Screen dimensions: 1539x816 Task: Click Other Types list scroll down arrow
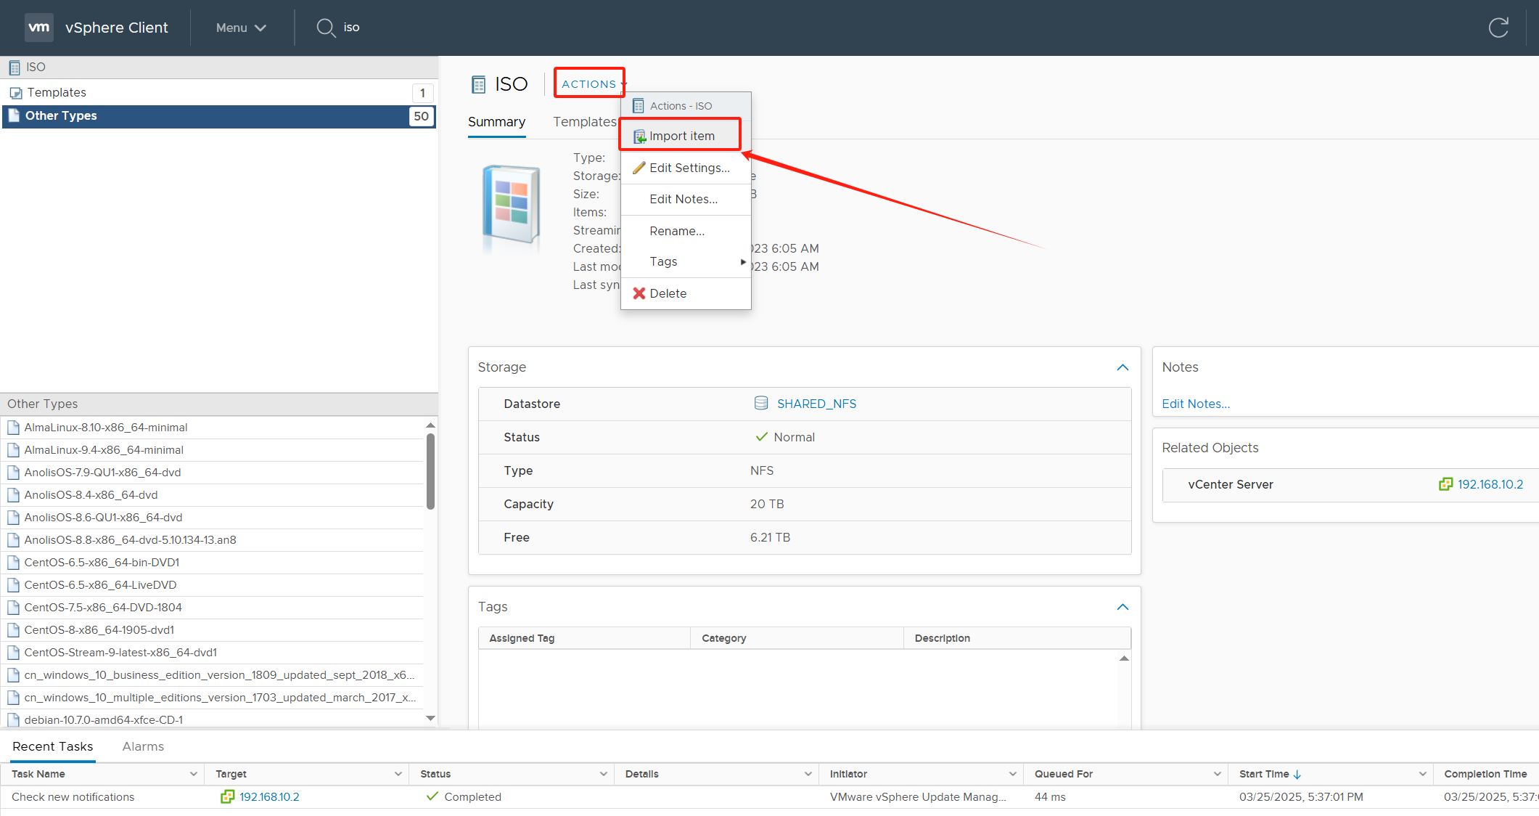click(430, 718)
